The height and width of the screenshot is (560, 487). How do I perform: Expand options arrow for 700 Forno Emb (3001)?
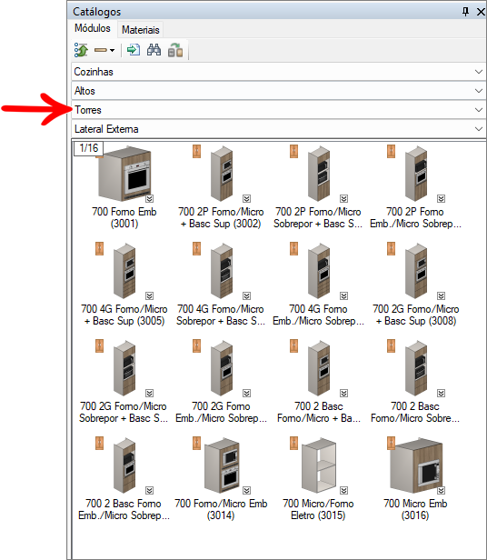pos(150,198)
